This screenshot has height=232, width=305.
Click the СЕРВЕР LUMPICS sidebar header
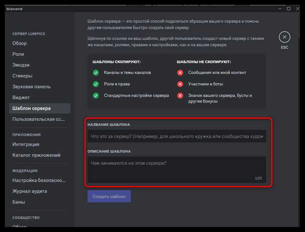tap(28, 34)
